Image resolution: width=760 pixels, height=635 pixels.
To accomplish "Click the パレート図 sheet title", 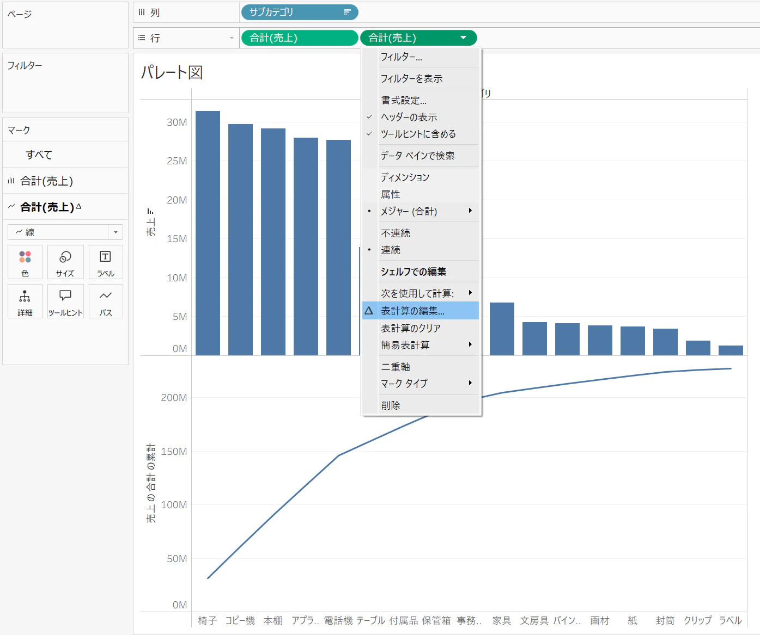I will pos(172,72).
